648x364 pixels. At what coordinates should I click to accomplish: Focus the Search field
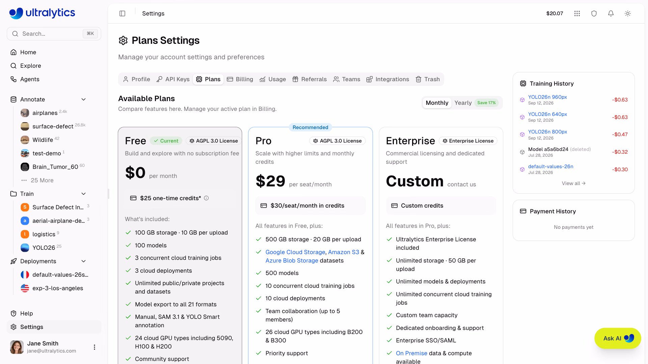click(54, 34)
